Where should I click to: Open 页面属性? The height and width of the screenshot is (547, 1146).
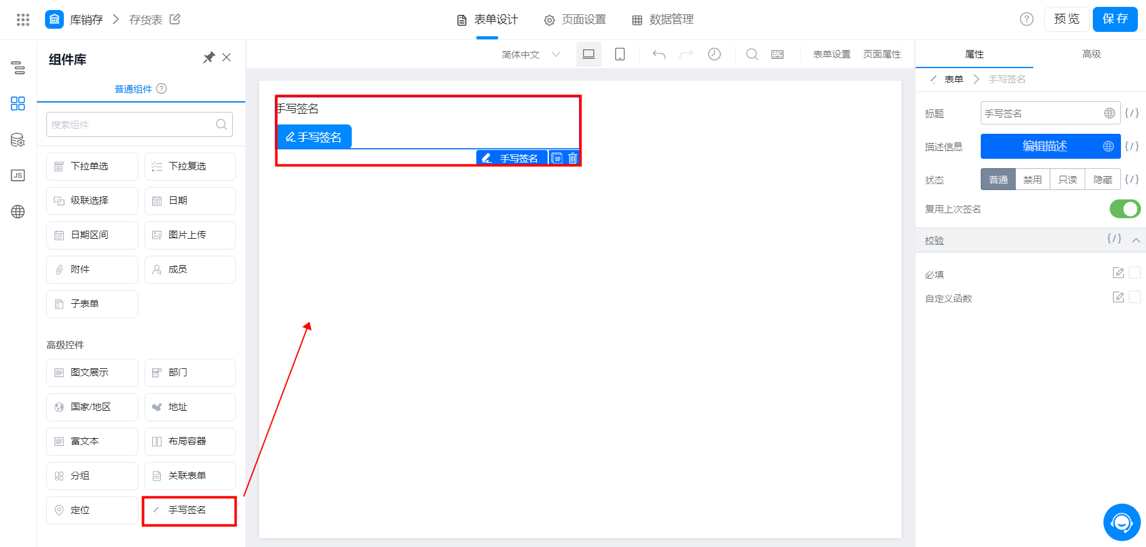[x=882, y=54]
